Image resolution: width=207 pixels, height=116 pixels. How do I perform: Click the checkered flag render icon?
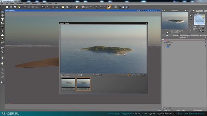tap(83, 7)
